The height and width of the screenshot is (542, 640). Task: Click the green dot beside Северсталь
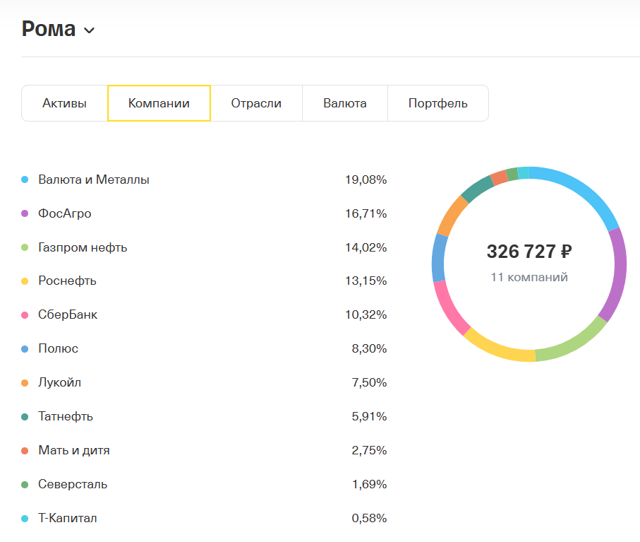[25, 485]
